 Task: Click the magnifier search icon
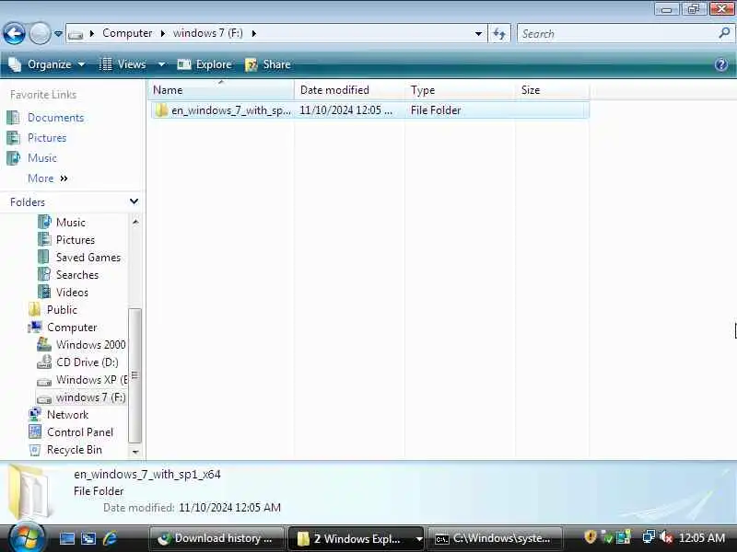[724, 33]
